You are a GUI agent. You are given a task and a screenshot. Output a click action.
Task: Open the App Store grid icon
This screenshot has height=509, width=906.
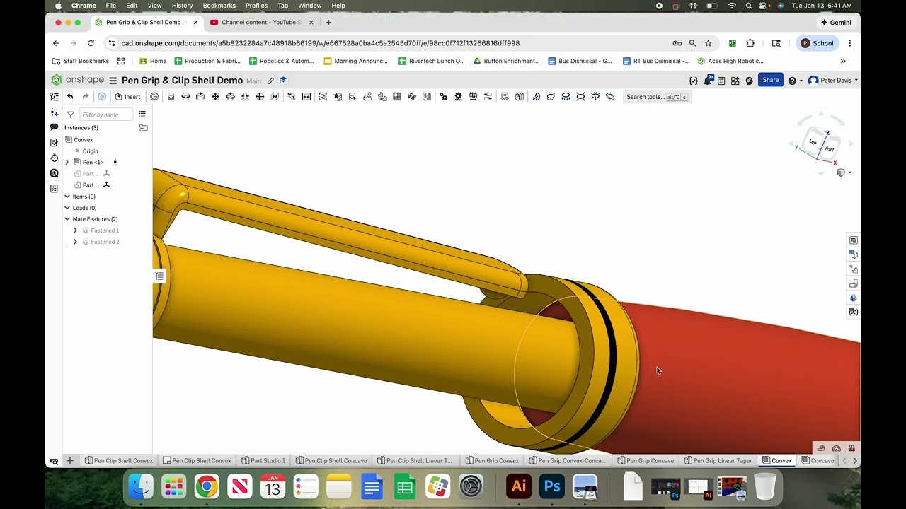click(x=735, y=81)
